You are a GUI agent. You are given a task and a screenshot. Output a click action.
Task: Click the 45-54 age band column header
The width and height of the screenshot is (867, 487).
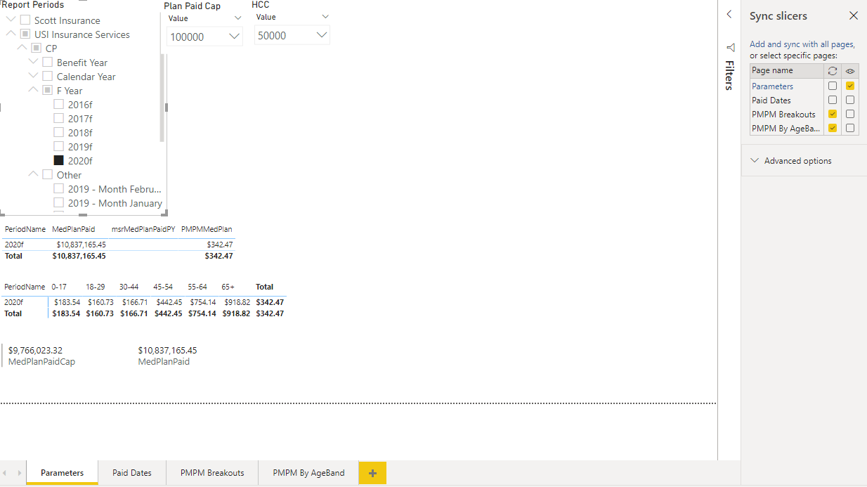point(163,287)
